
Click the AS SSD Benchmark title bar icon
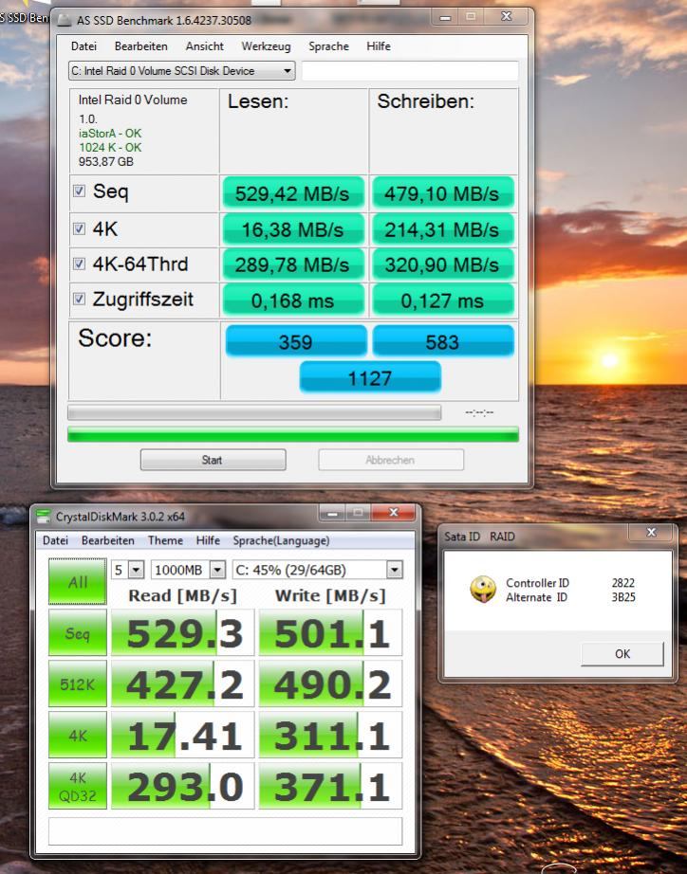[x=65, y=21]
